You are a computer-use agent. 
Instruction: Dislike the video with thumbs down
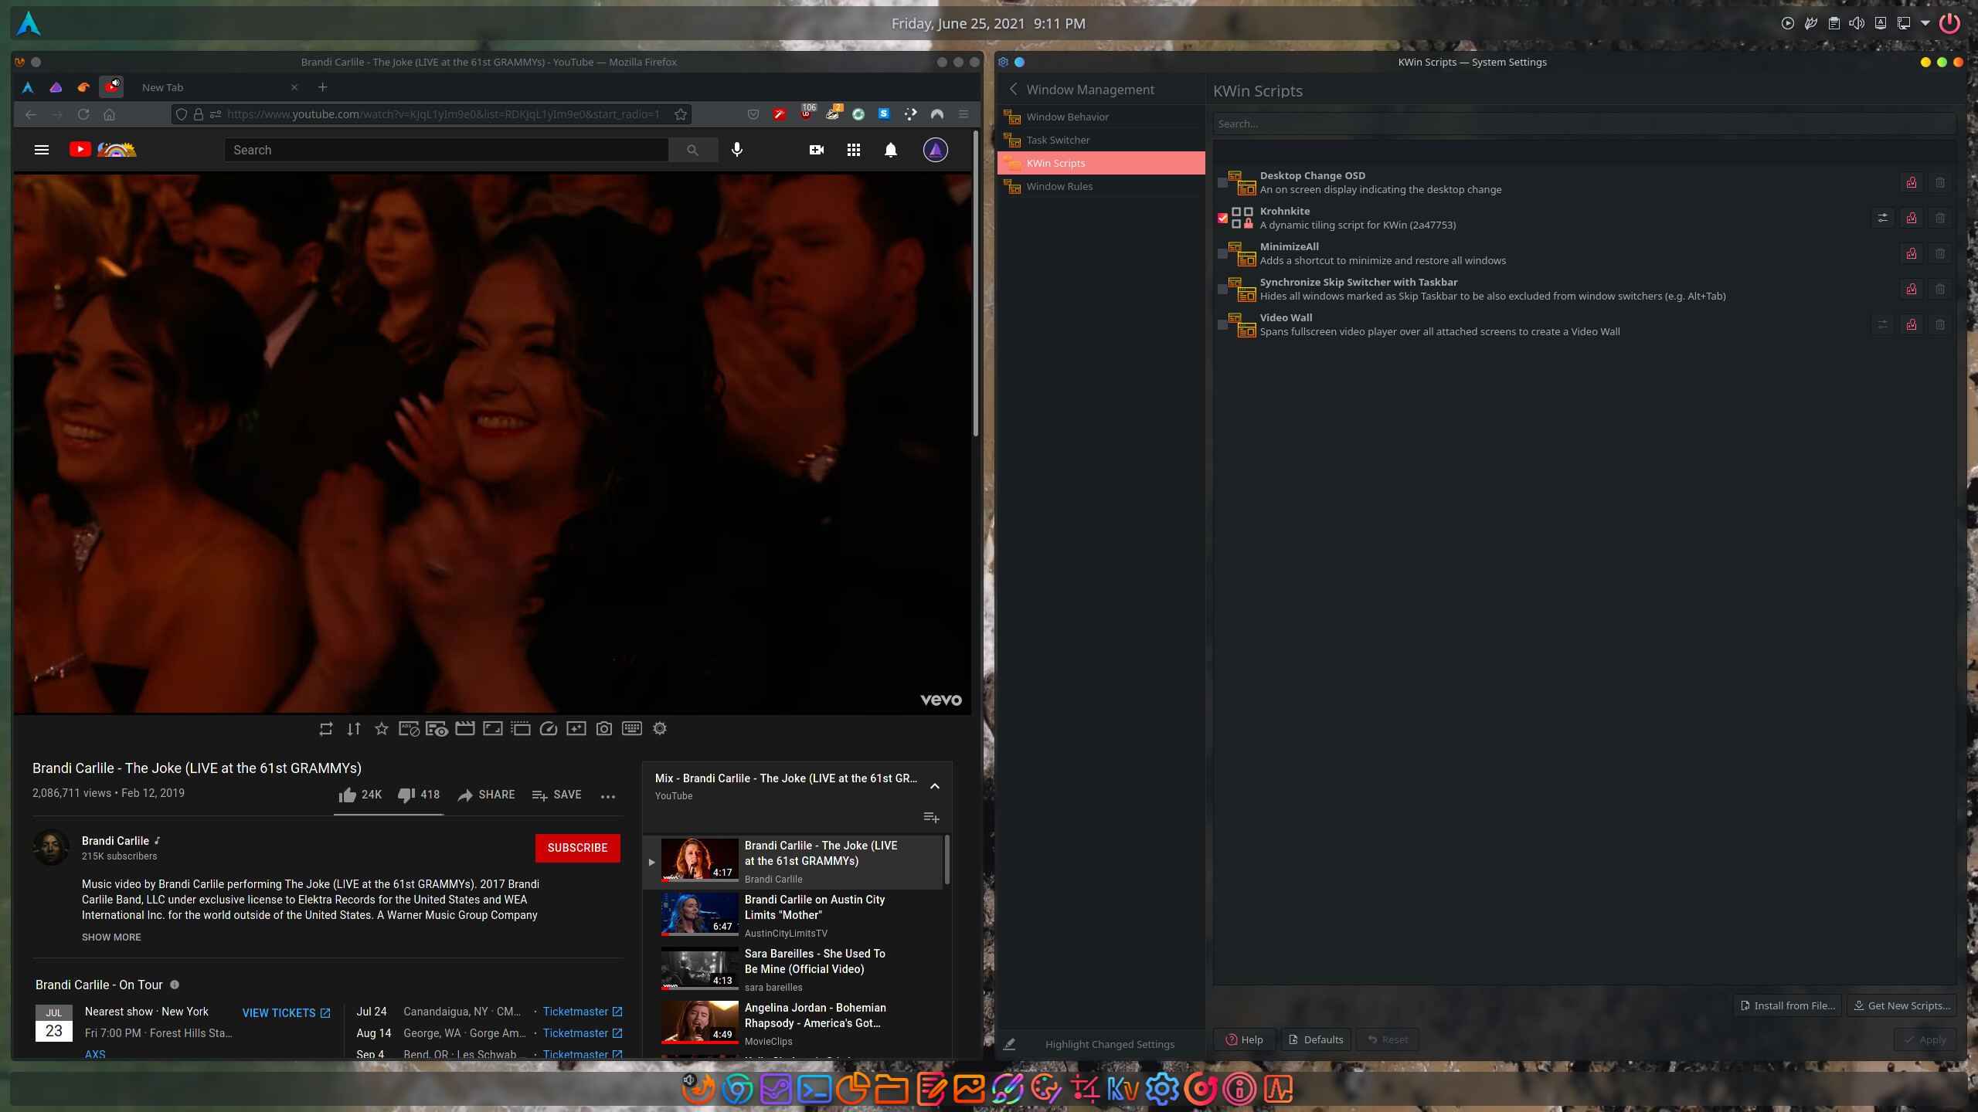[x=419, y=795]
